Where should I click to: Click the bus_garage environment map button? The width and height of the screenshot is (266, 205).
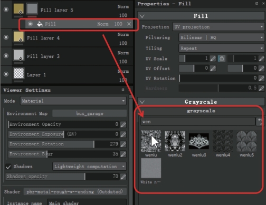90,113
